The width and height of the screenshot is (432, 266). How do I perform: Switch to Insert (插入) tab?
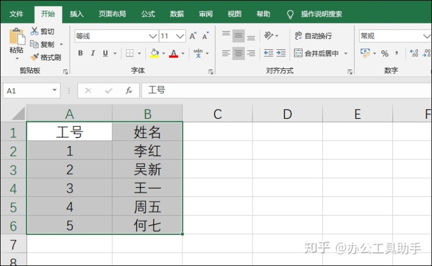77,14
